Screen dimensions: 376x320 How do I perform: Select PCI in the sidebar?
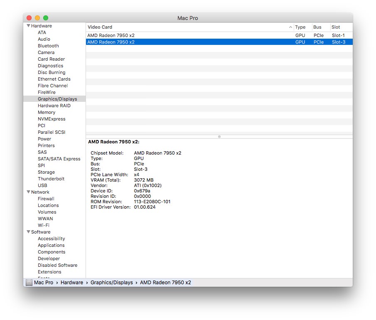click(x=42, y=126)
